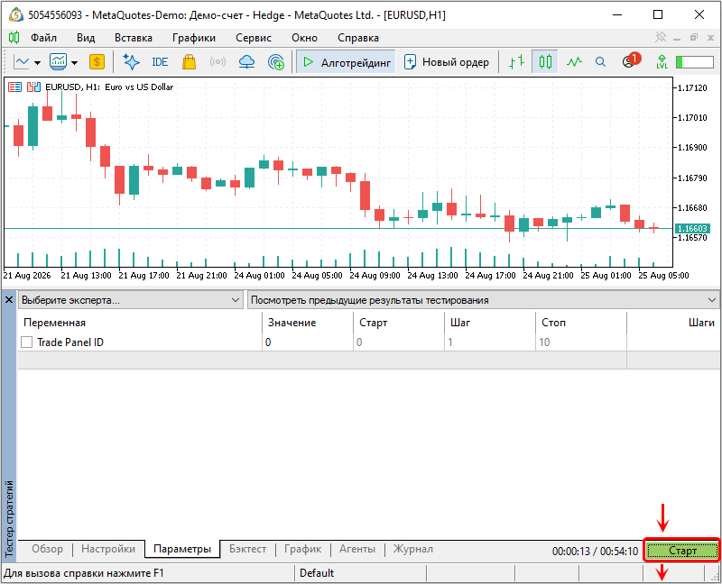Open the chart profiles icon

pos(59,61)
